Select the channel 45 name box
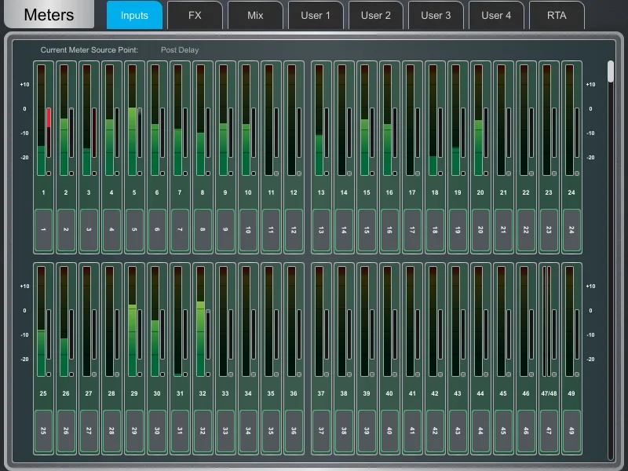 [503, 431]
